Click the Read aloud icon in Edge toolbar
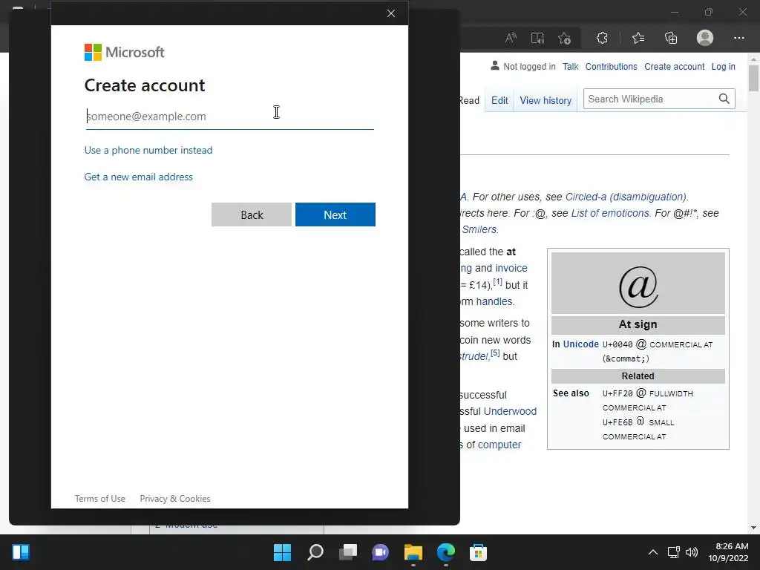Image resolution: width=760 pixels, height=570 pixels. coord(511,38)
